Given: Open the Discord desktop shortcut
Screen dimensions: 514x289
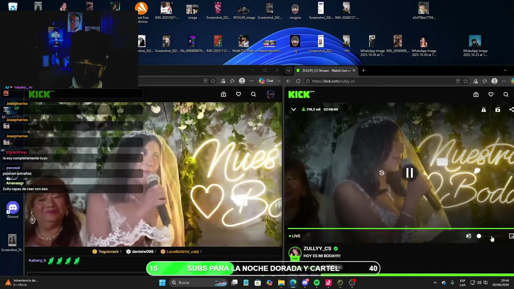Looking at the screenshot, I should click(13, 210).
